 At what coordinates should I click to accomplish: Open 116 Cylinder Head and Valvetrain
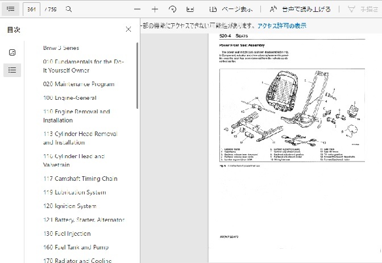click(74, 160)
